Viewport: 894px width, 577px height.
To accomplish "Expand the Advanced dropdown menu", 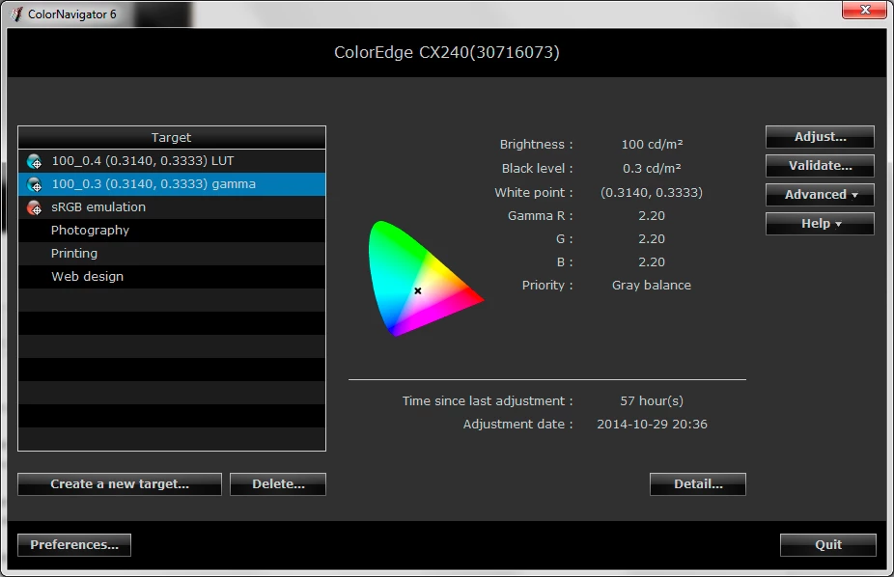I will 820,195.
